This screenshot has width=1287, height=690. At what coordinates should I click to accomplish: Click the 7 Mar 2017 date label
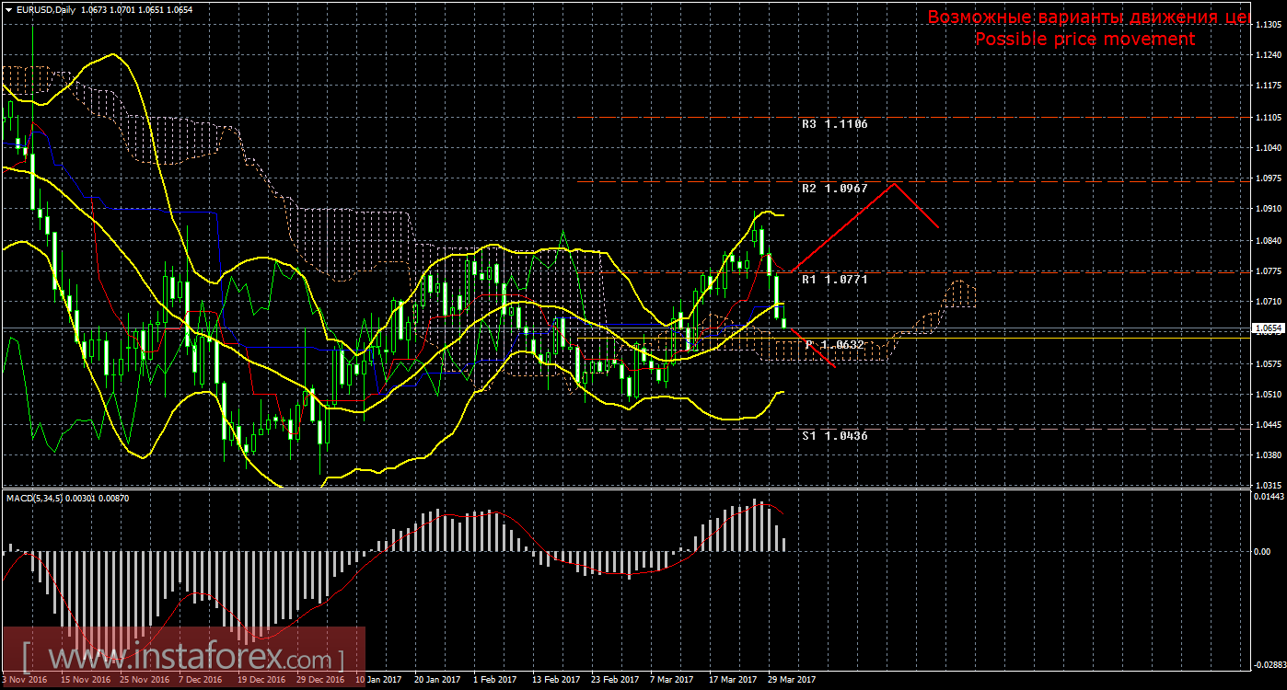tap(671, 680)
